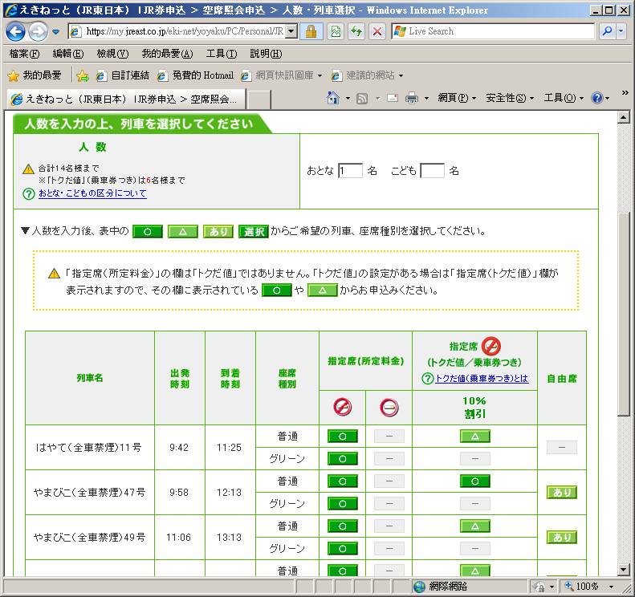Open the 網頁(P) command menu
This screenshot has height=597, width=635.
coord(457,98)
